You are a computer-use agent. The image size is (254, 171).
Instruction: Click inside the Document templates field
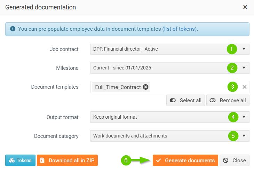coord(188,87)
